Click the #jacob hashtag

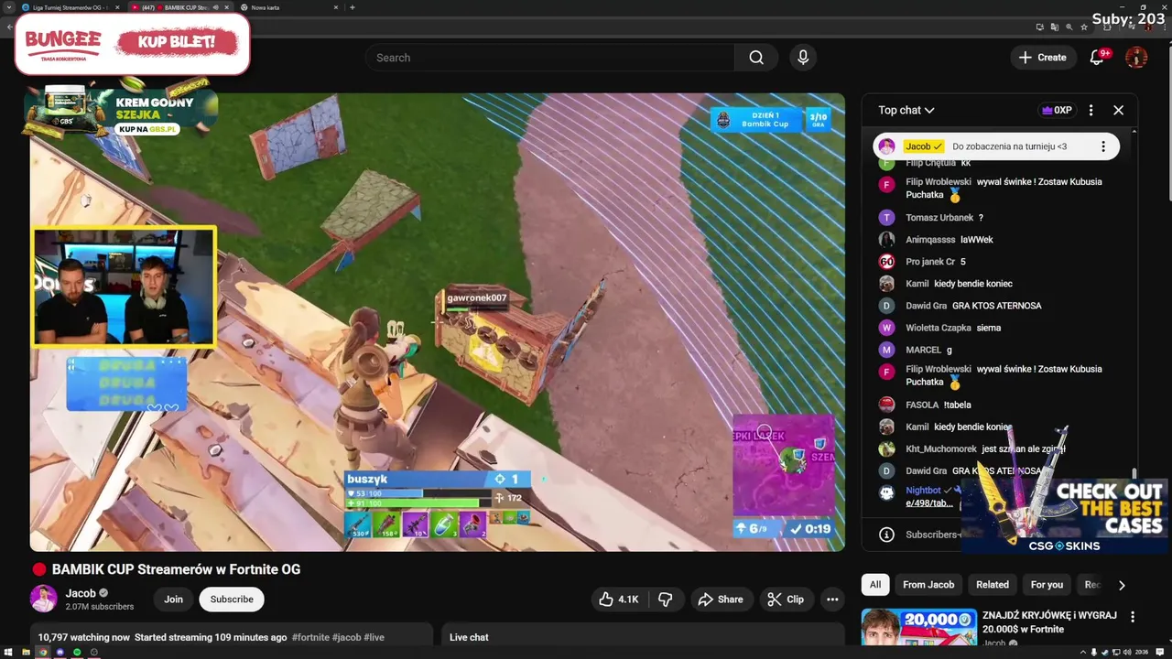[346, 637]
